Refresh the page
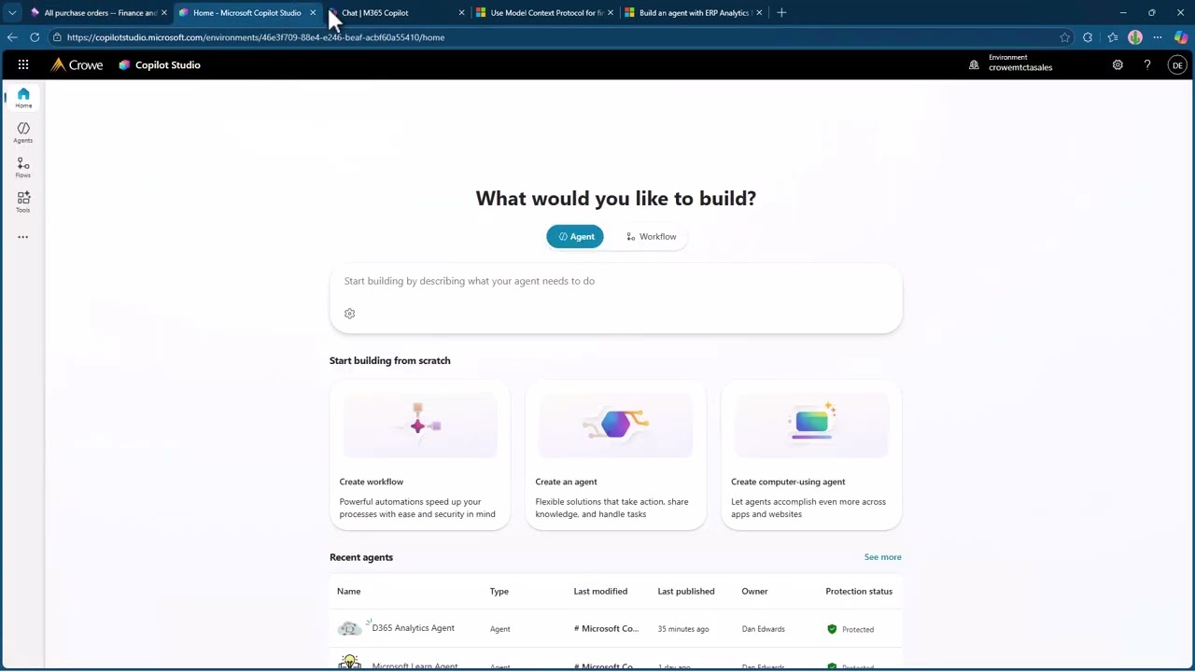Screen dimensions: 1195x672 click(35, 37)
